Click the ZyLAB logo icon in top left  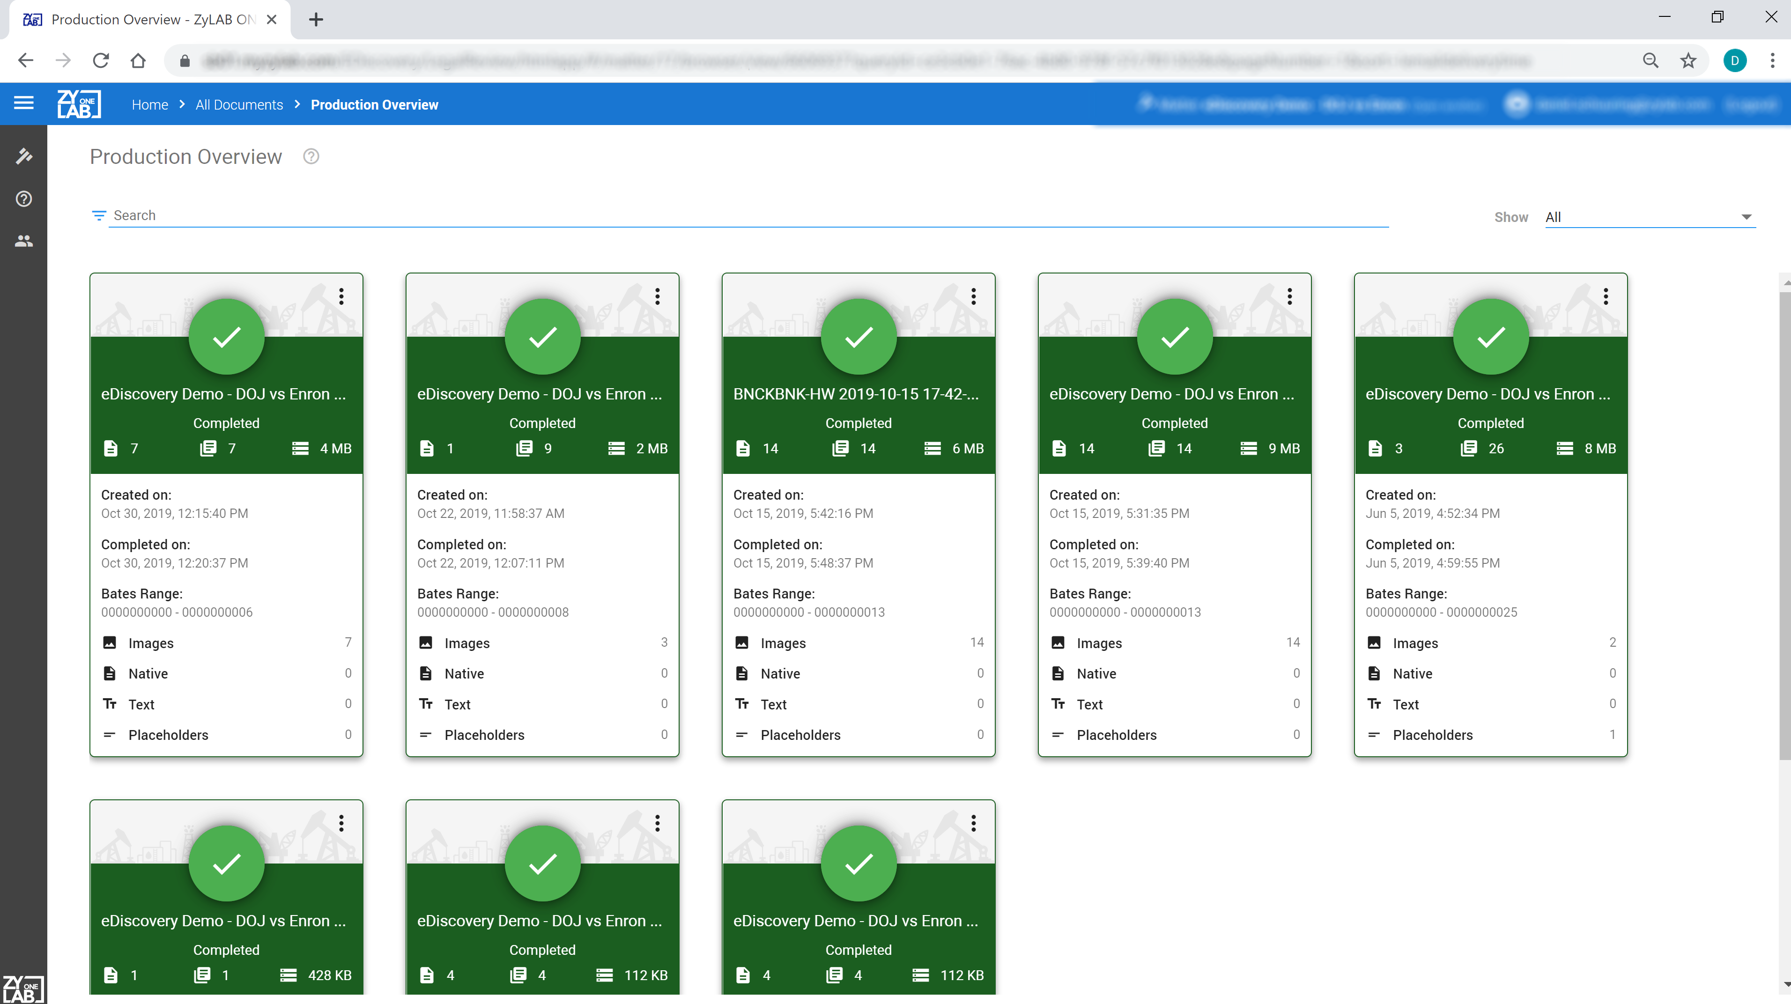click(77, 103)
